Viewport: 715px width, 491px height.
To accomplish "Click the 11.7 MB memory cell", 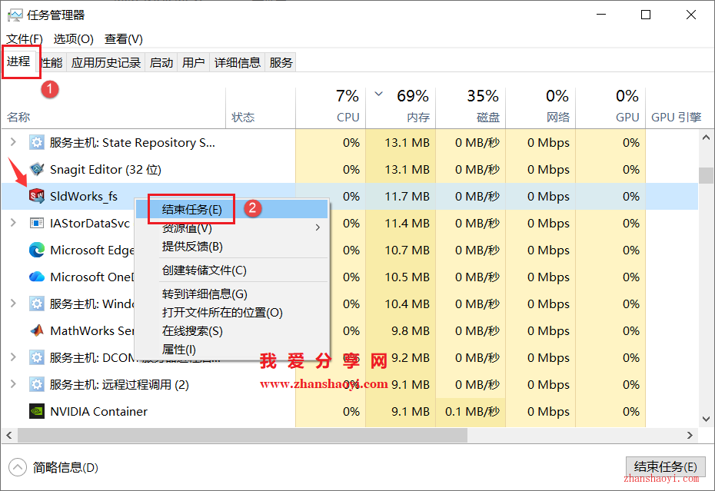I will click(401, 197).
